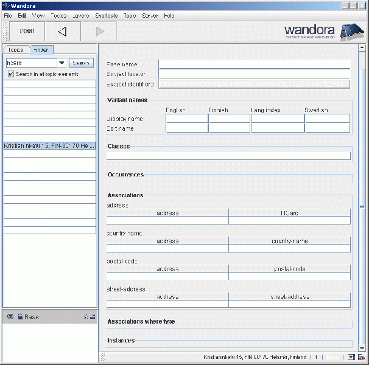Open the Layers menu

(x=80, y=15)
